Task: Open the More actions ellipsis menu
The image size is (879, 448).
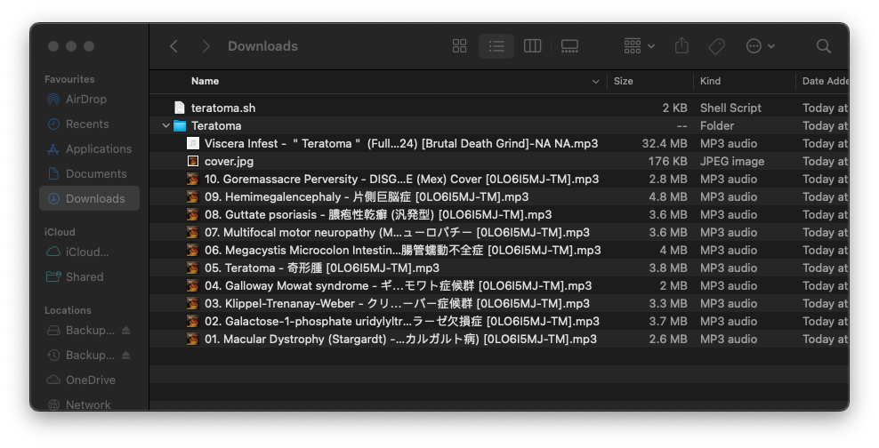Action: click(x=760, y=46)
